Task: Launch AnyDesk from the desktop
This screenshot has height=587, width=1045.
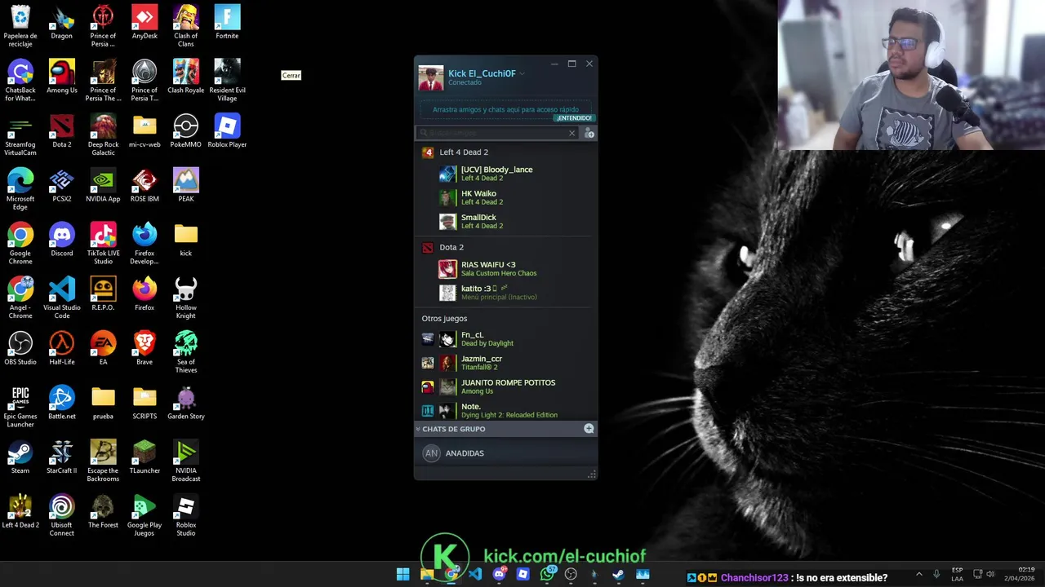Action: coord(145,22)
